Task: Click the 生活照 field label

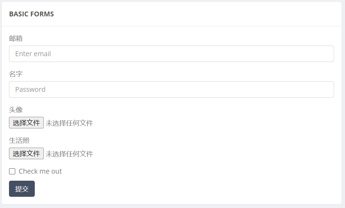Action: click(19, 141)
